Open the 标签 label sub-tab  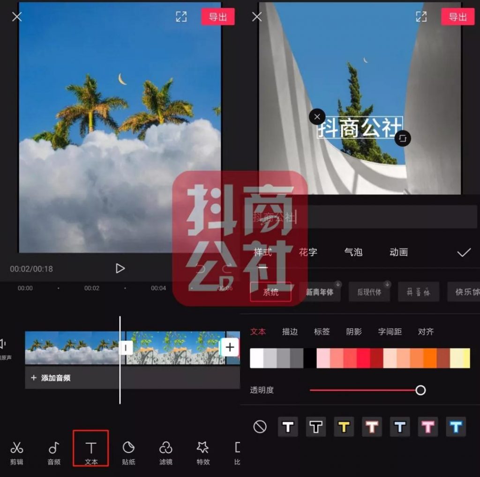322,332
